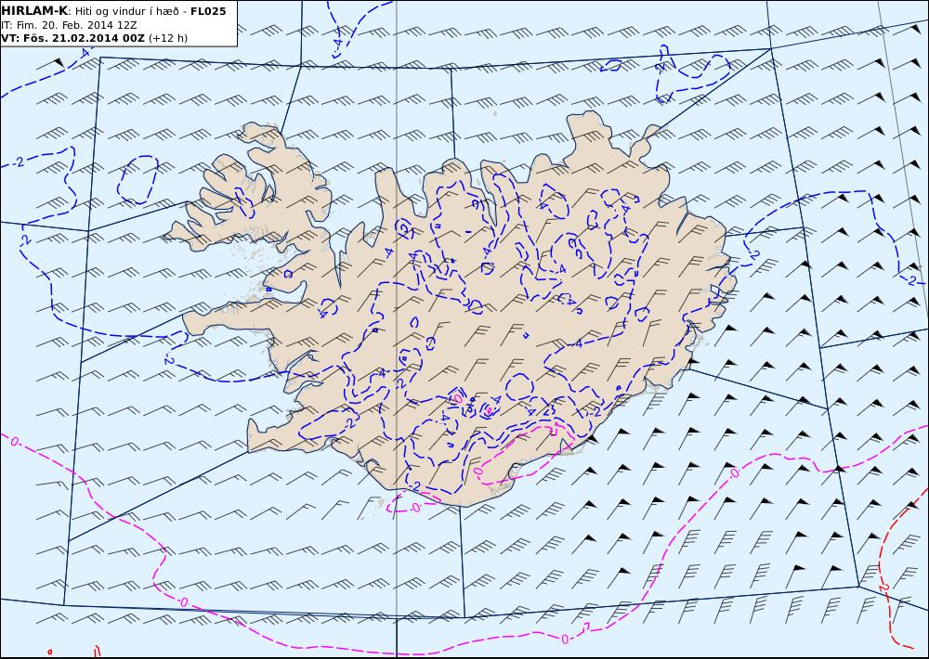Viewport: 929px width, 659px height.
Task: Select the '(+12 h)' forecast offset text
Action: pos(167,38)
